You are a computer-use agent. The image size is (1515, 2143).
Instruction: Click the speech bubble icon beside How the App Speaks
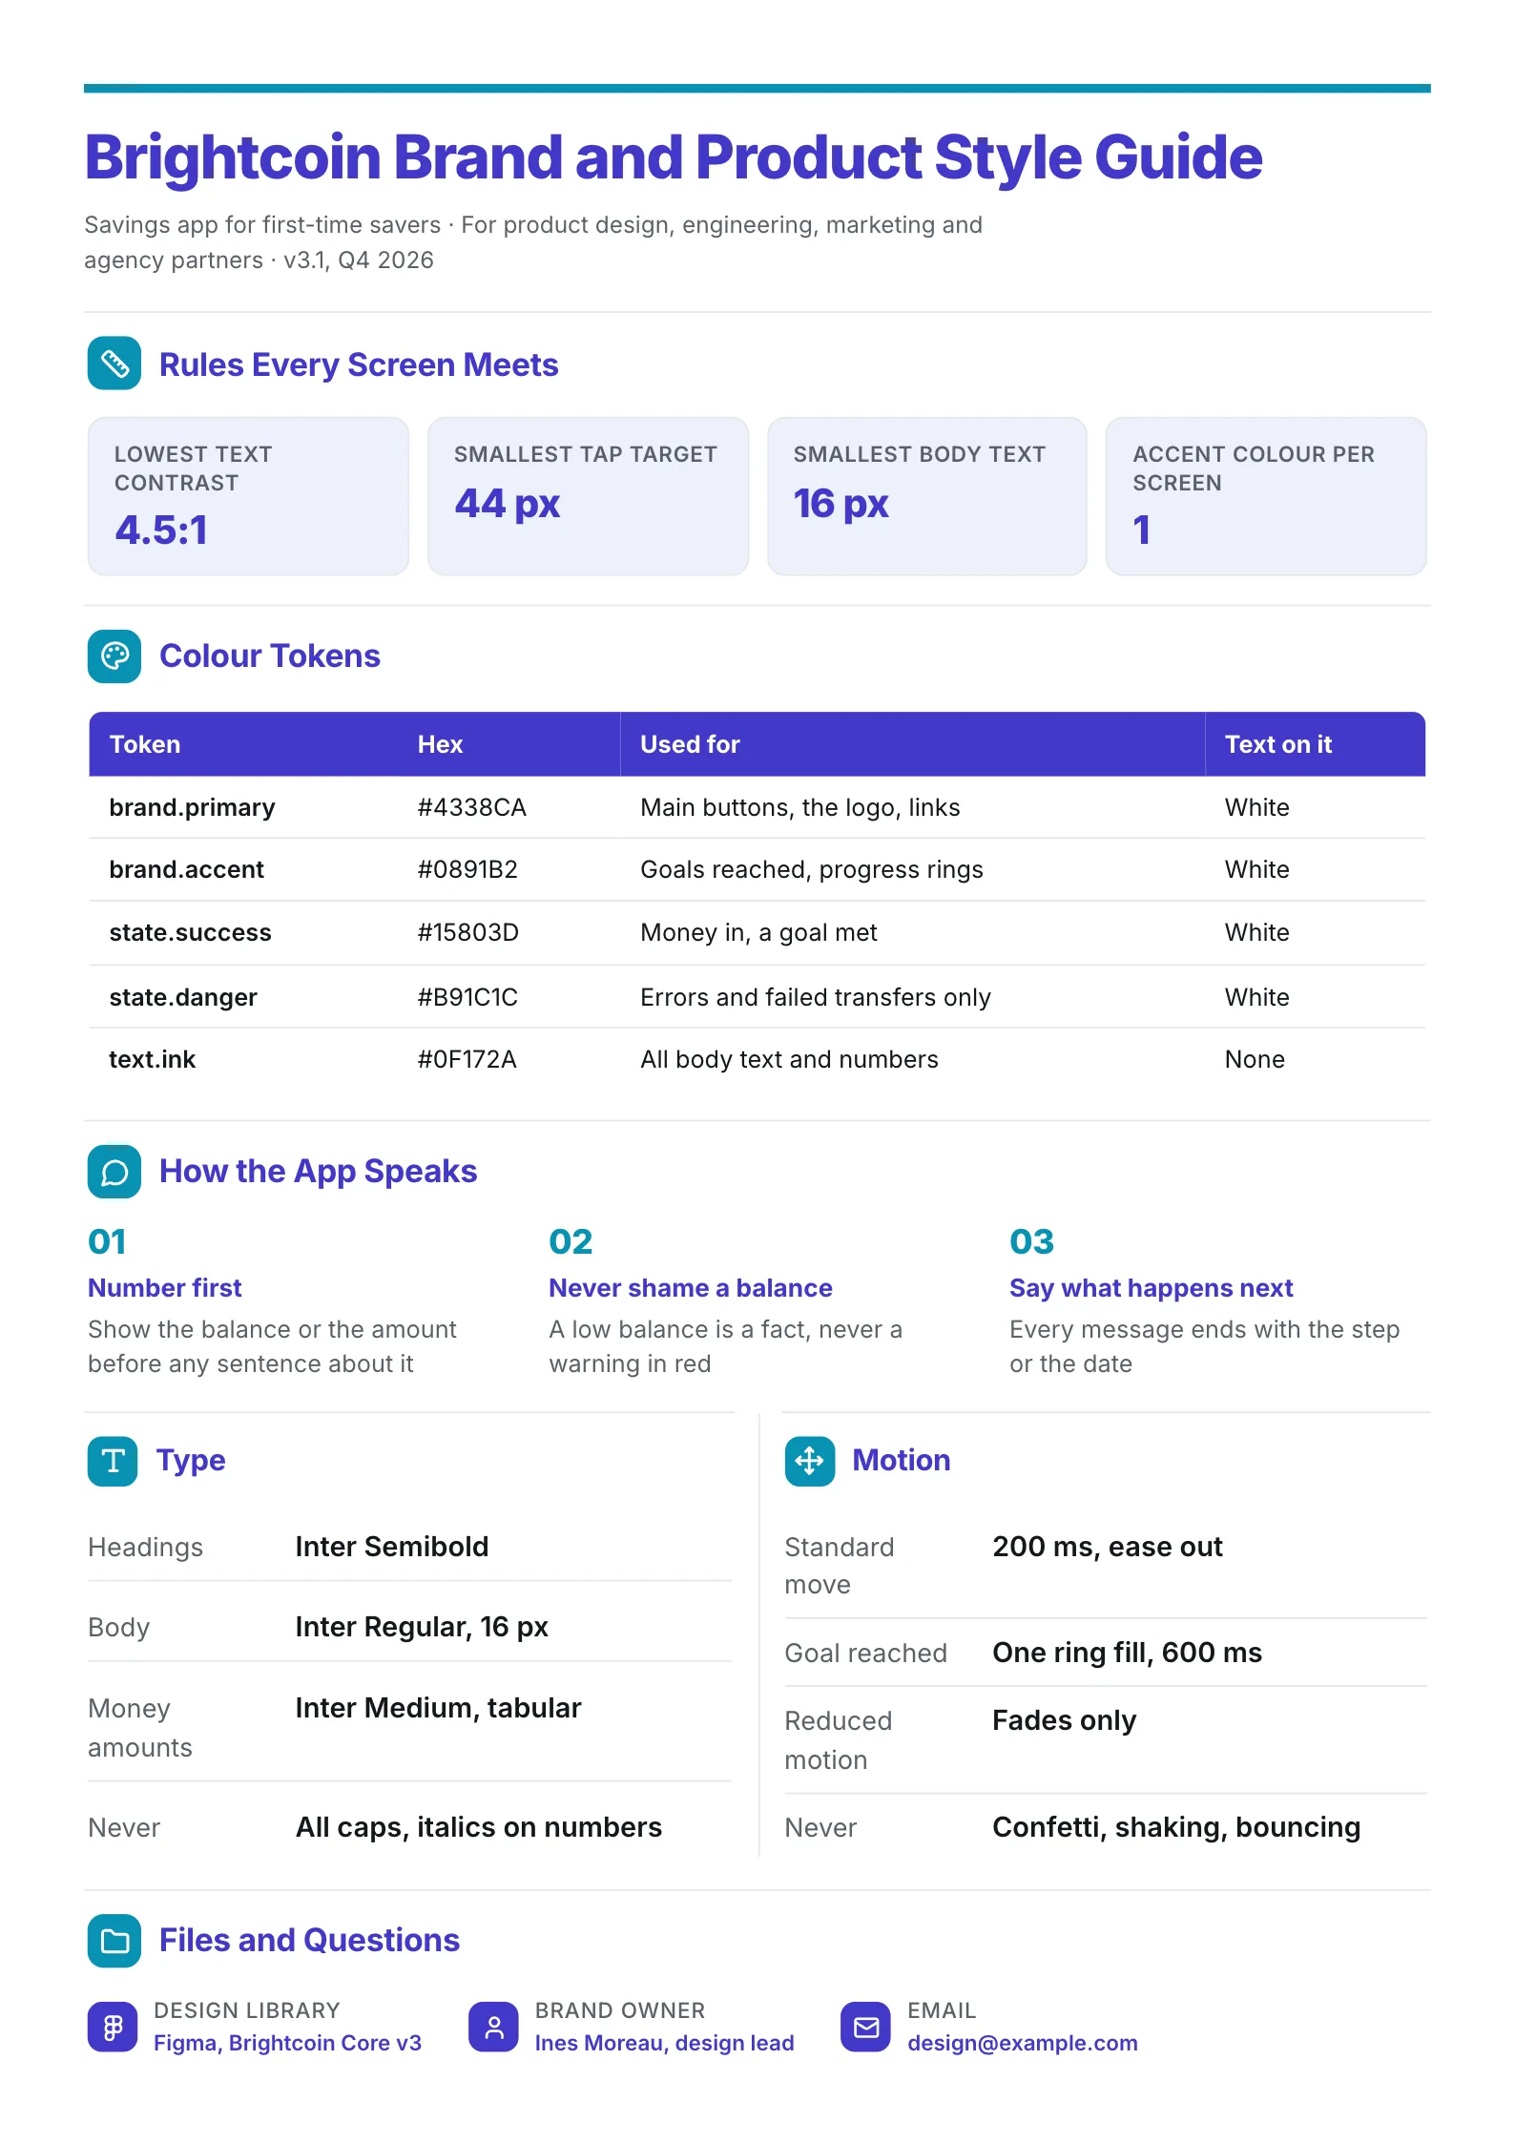pyautogui.click(x=114, y=1172)
